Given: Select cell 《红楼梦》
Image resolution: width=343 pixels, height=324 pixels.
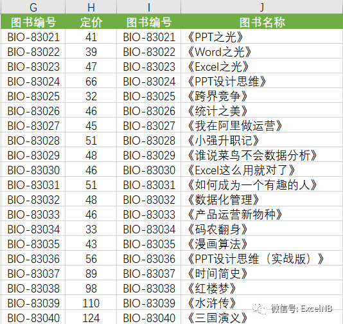Looking at the screenshot, I should tap(262, 287).
